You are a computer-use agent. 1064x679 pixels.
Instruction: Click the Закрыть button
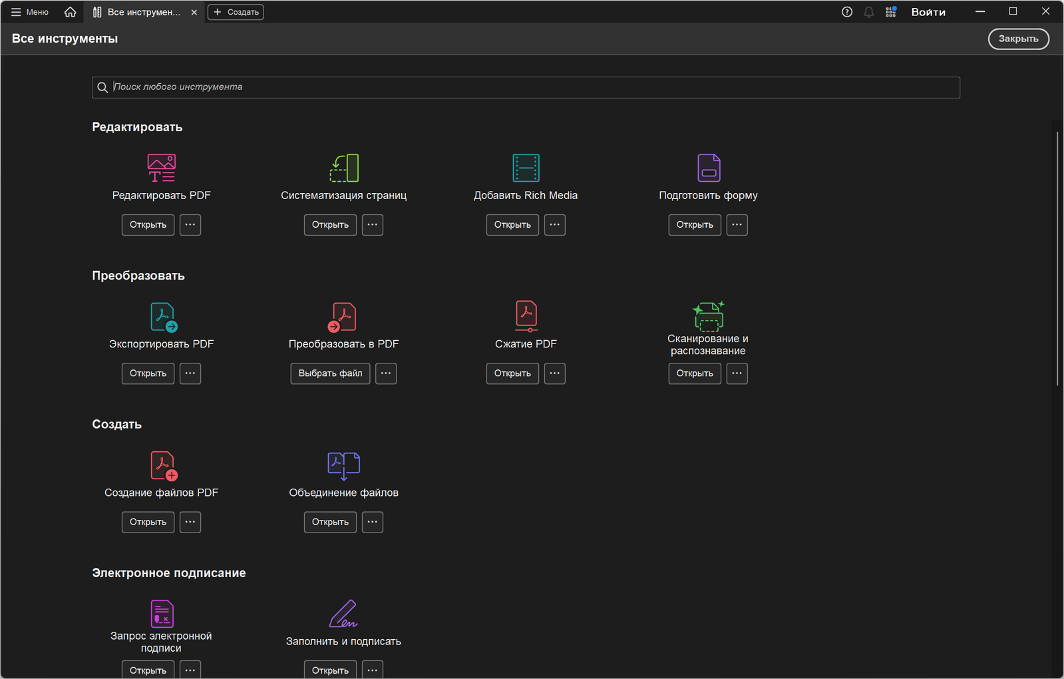pyautogui.click(x=1018, y=39)
